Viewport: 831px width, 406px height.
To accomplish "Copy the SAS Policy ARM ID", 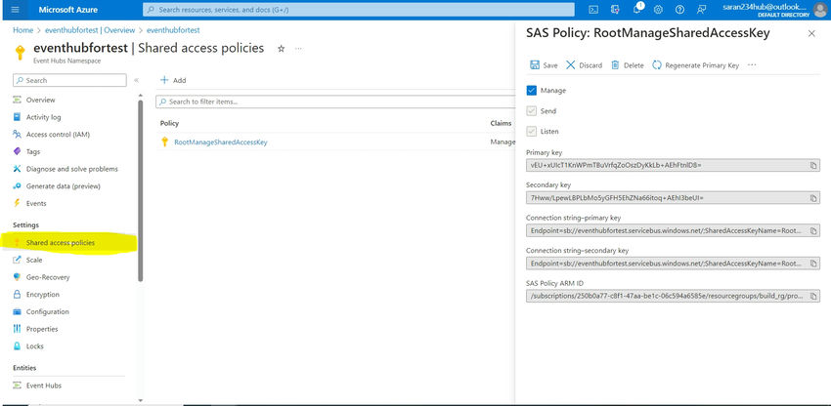I will (x=813, y=296).
